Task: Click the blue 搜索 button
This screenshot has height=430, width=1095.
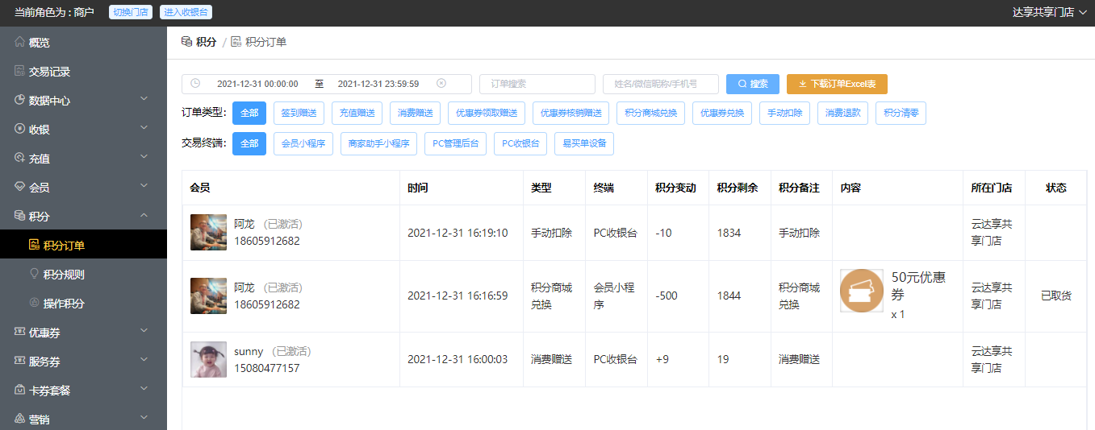Action: click(x=753, y=84)
